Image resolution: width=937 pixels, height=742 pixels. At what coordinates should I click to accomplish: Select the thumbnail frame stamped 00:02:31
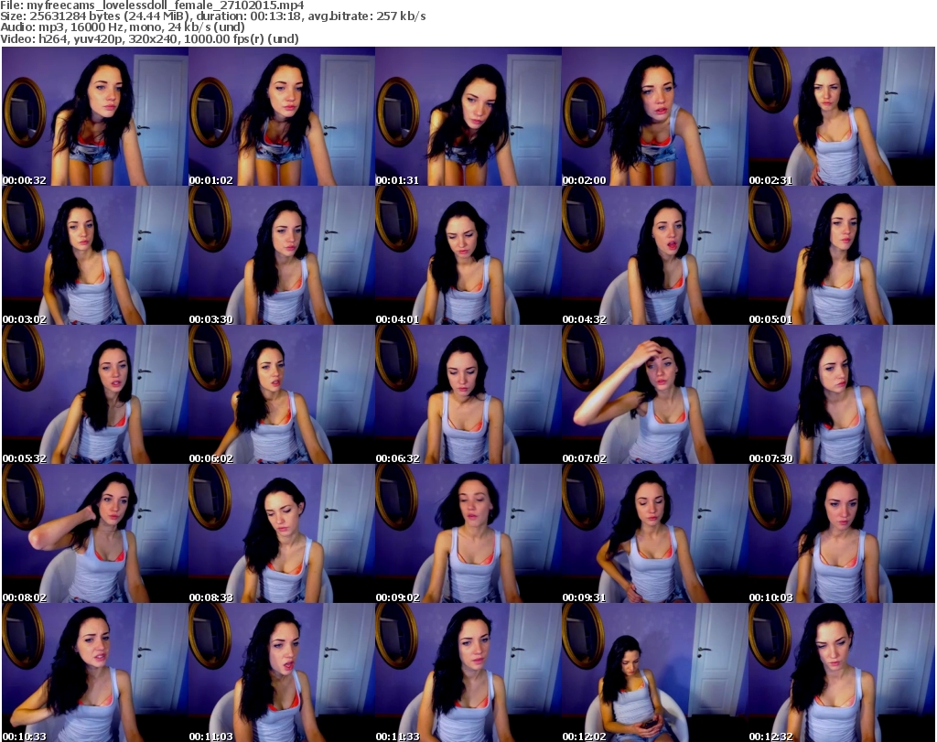click(x=842, y=116)
